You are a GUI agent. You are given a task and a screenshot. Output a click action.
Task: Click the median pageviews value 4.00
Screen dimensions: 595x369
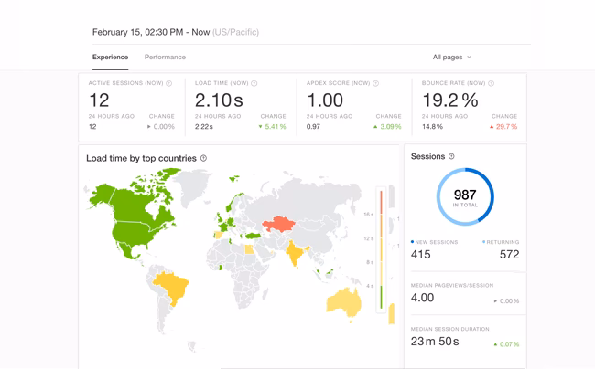click(x=422, y=298)
